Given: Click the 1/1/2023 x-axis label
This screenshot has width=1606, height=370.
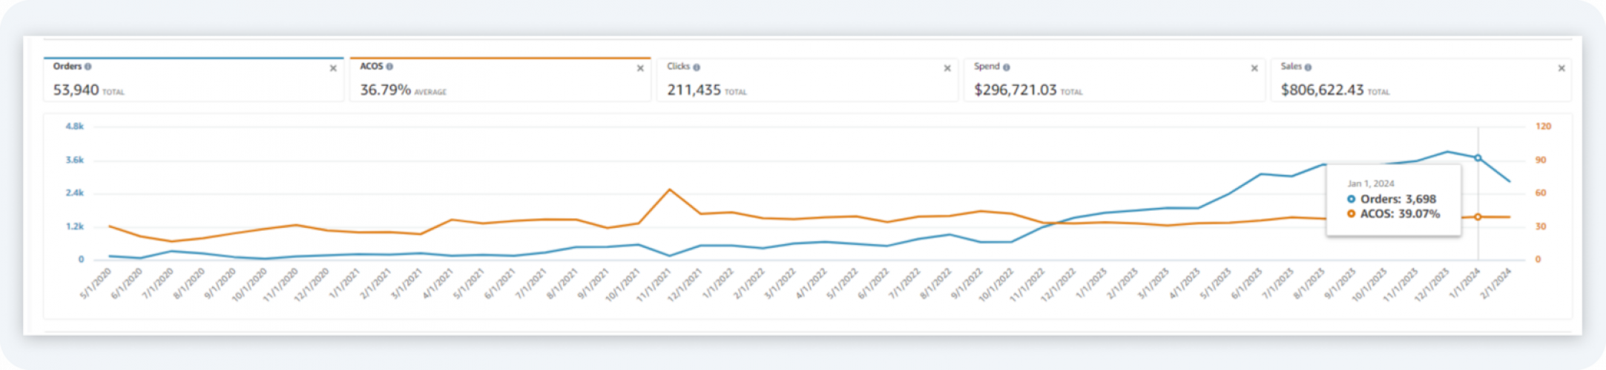Looking at the screenshot, I should pos(1092,284).
